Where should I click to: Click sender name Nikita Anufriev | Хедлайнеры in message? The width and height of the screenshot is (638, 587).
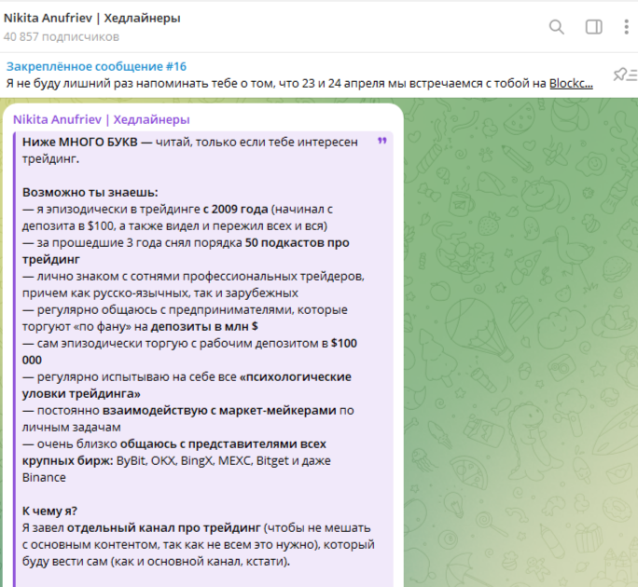pyautogui.click(x=102, y=119)
